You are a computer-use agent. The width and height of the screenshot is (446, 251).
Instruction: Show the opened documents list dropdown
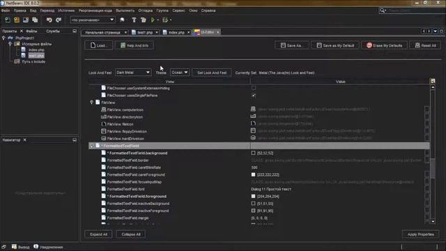pyautogui.click(x=435, y=31)
